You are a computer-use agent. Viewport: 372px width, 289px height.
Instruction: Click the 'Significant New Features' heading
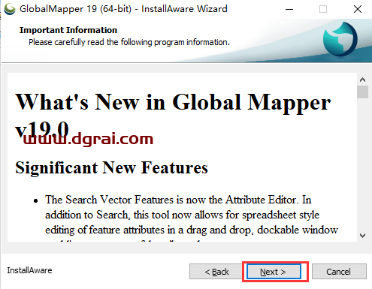[111, 167]
